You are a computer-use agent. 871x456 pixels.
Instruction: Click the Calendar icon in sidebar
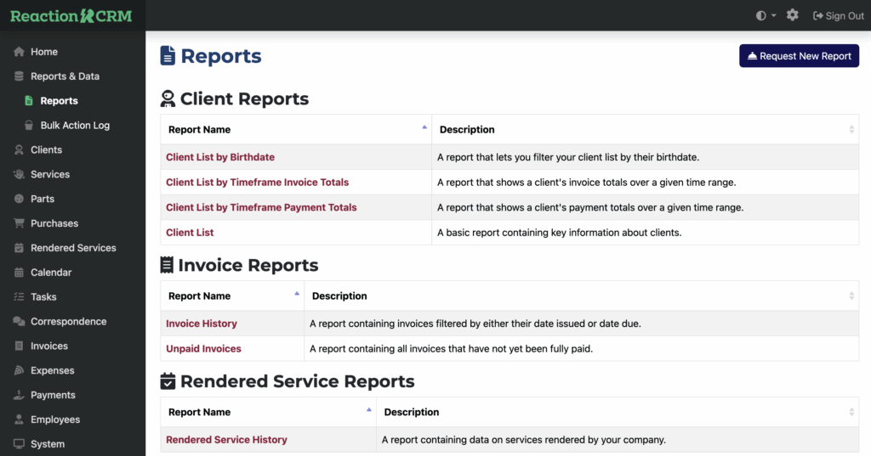[x=19, y=273]
